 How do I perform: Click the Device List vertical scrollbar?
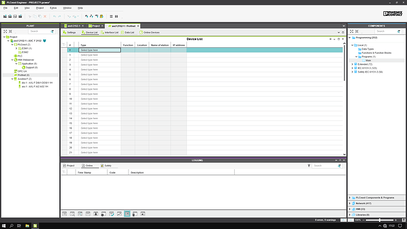[344, 63]
